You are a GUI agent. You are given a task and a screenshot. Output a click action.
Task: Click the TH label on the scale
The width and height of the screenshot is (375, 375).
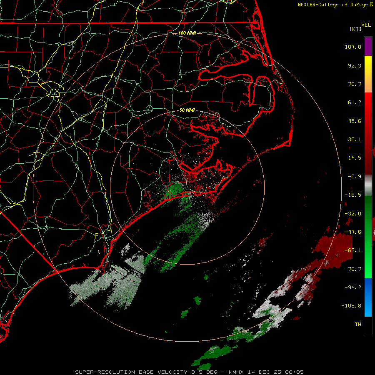358,324
